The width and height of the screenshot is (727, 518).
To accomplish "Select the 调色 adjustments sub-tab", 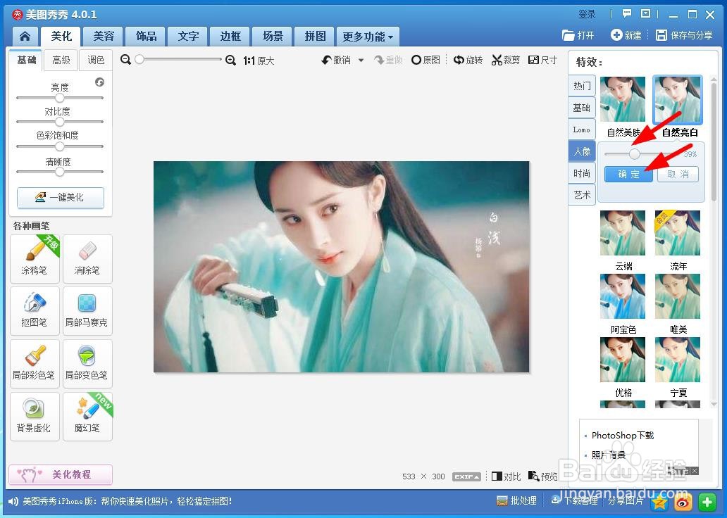I will [x=96, y=61].
